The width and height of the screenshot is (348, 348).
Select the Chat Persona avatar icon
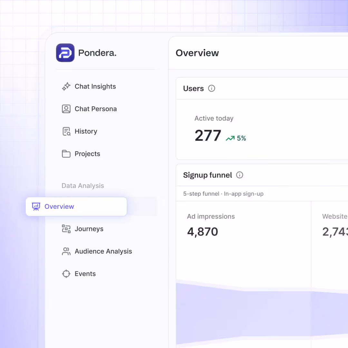pos(66,109)
